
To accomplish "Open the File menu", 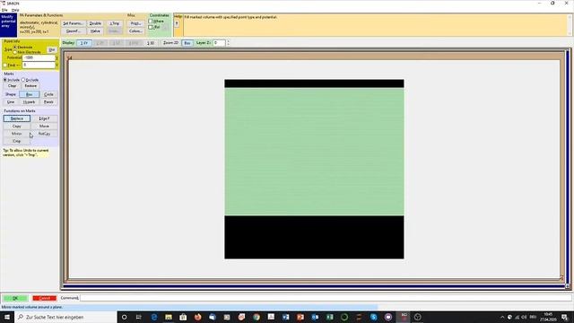I will [4, 10].
